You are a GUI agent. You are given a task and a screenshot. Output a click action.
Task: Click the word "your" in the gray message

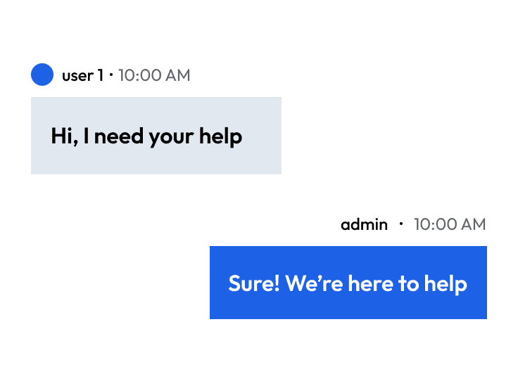172,137
